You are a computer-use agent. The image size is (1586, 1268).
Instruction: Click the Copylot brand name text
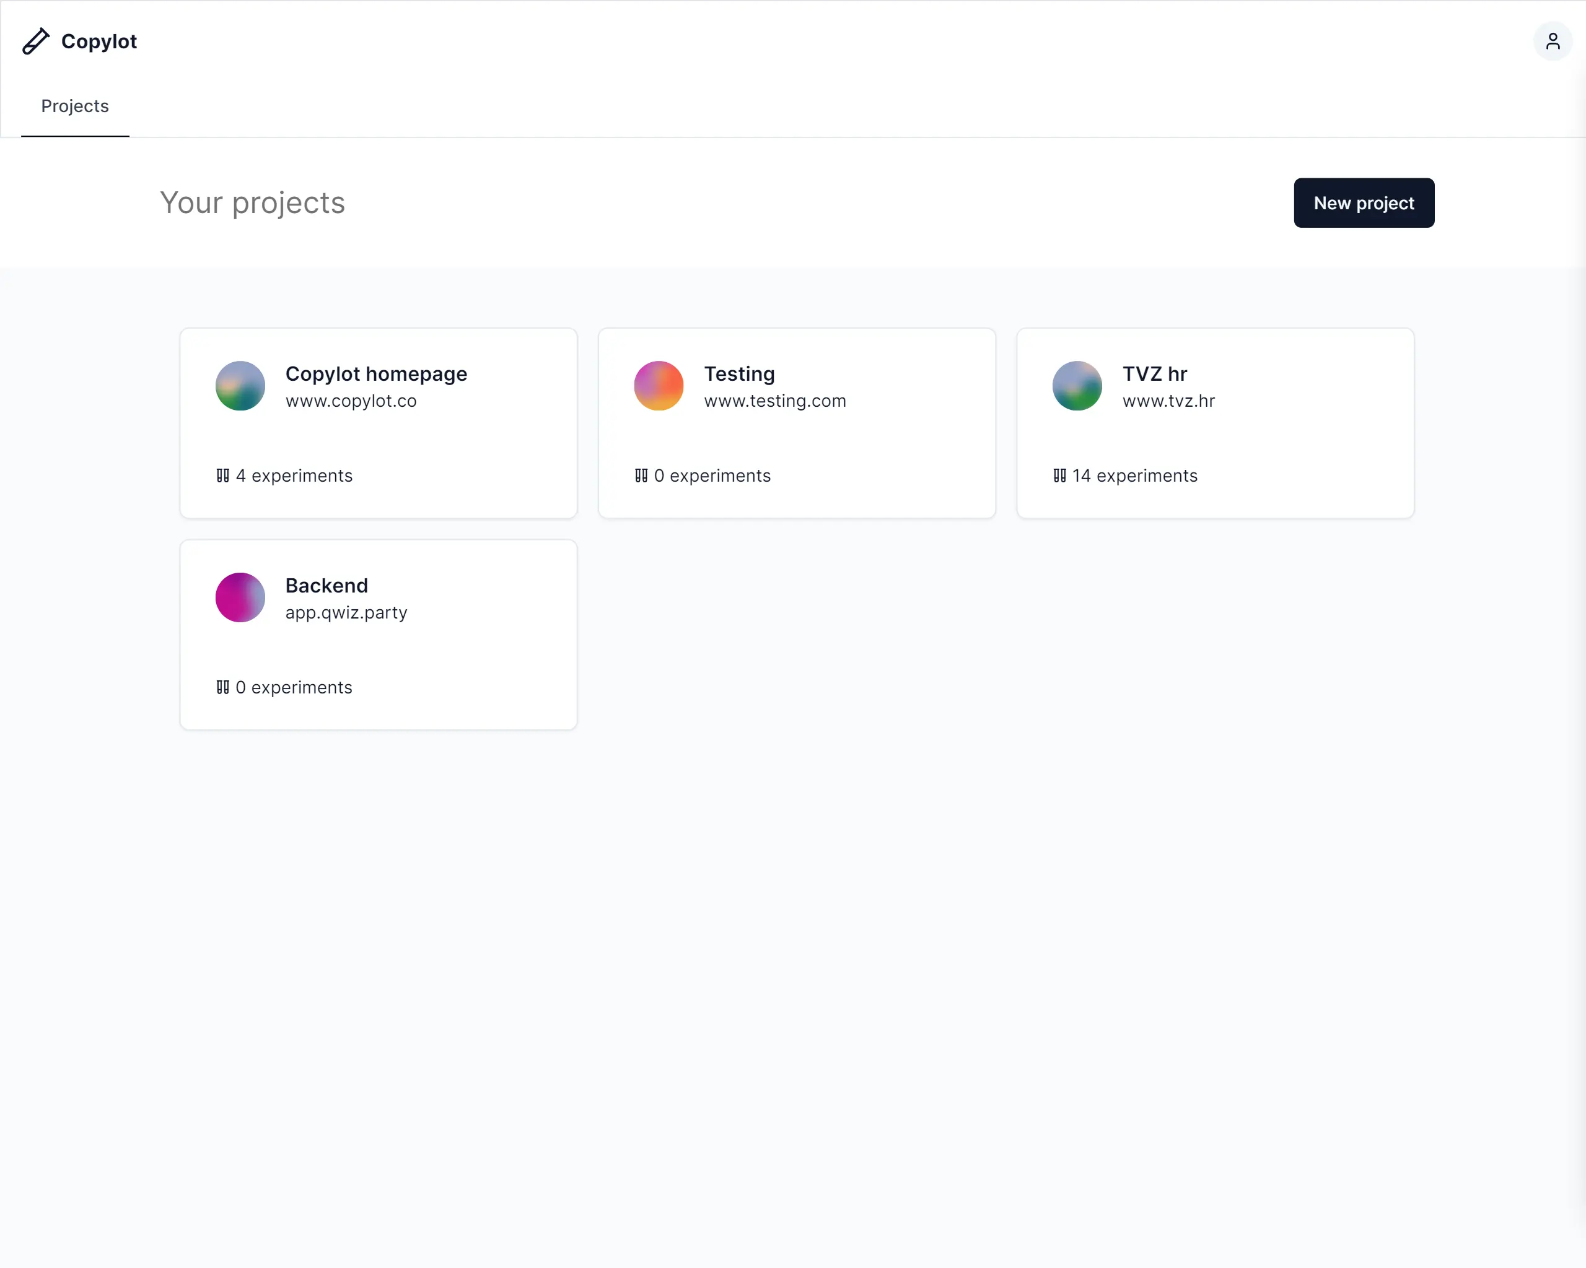(x=99, y=41)
